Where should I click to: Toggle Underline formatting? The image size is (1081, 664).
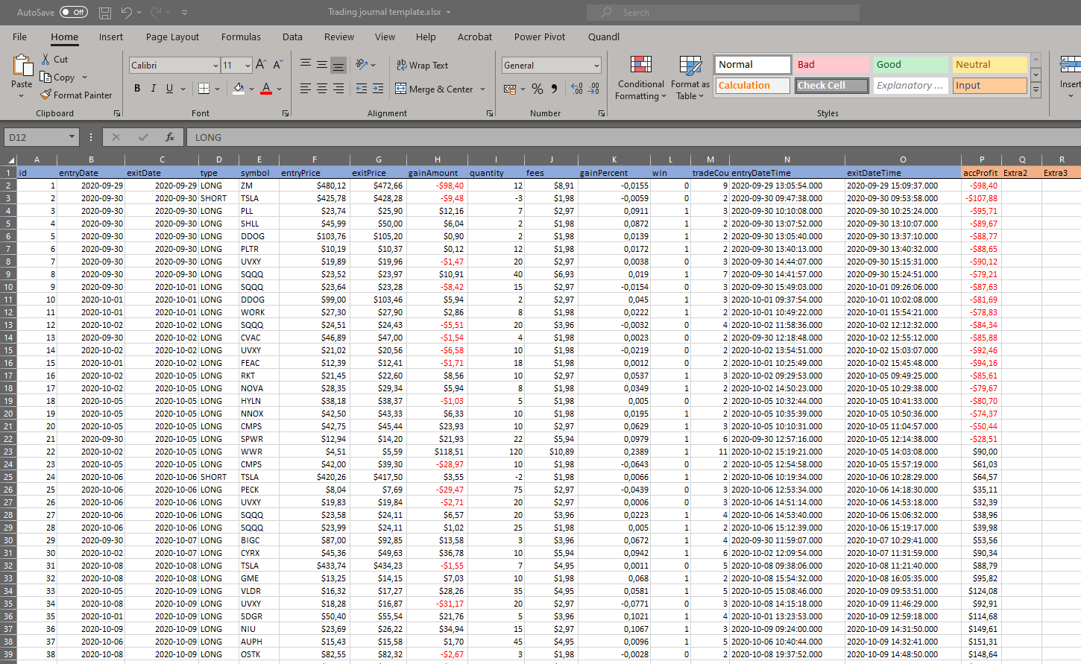pyautogui.click(x=170, y=89)
